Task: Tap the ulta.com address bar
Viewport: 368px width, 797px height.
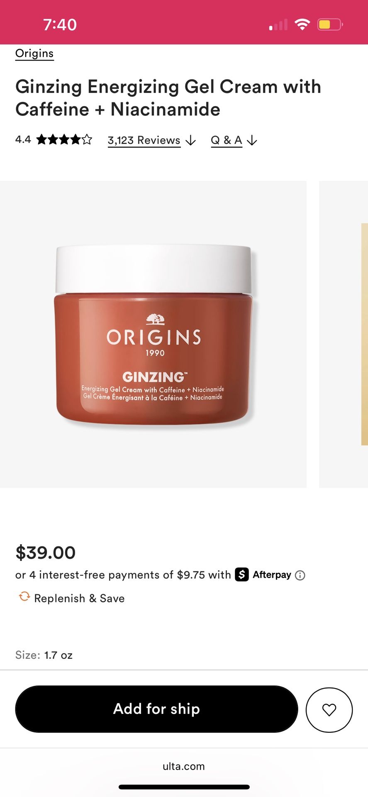Action: click(x=184, y=766)
